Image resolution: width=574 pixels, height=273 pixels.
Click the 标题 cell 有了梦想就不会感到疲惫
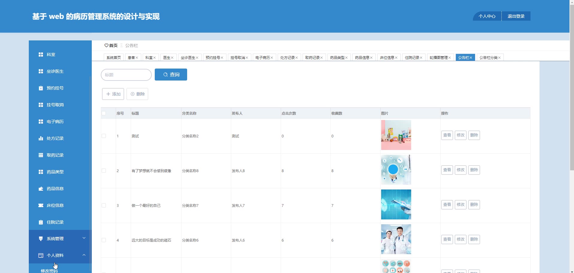(x=151, y=171)
